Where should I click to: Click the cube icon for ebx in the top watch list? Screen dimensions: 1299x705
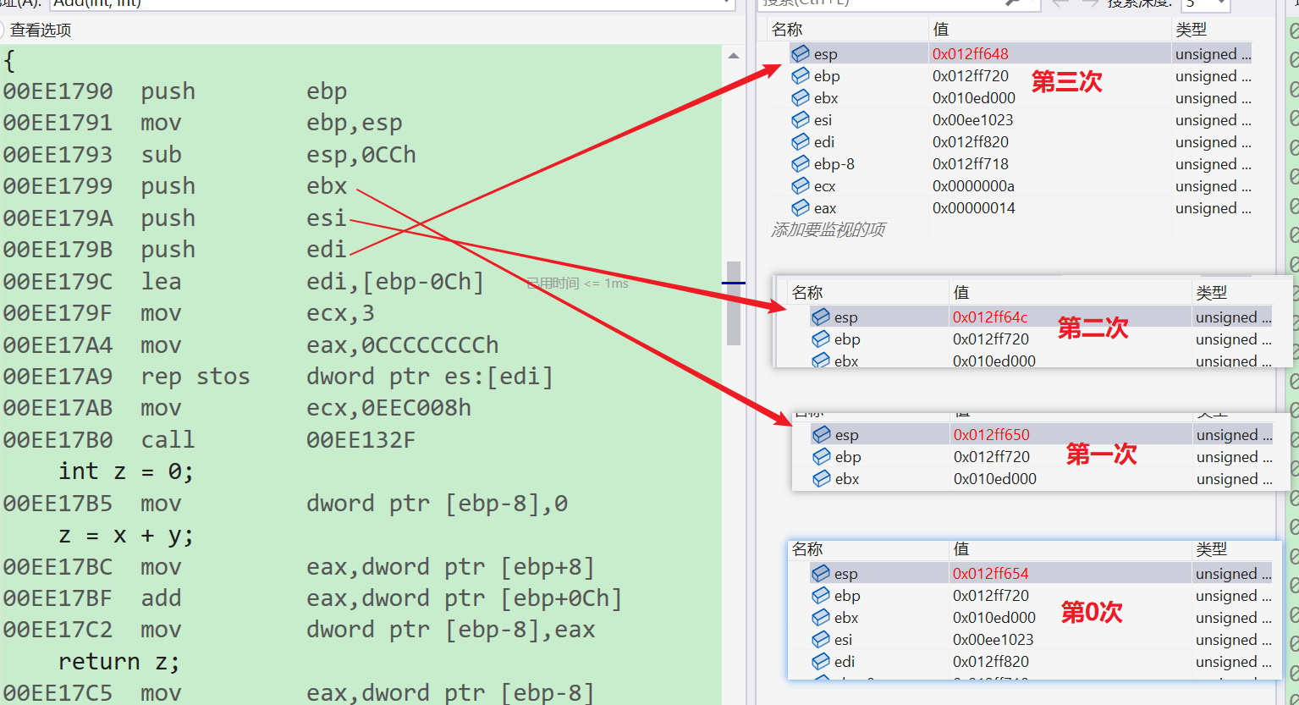pyautogui.click(x=801, y=97)
